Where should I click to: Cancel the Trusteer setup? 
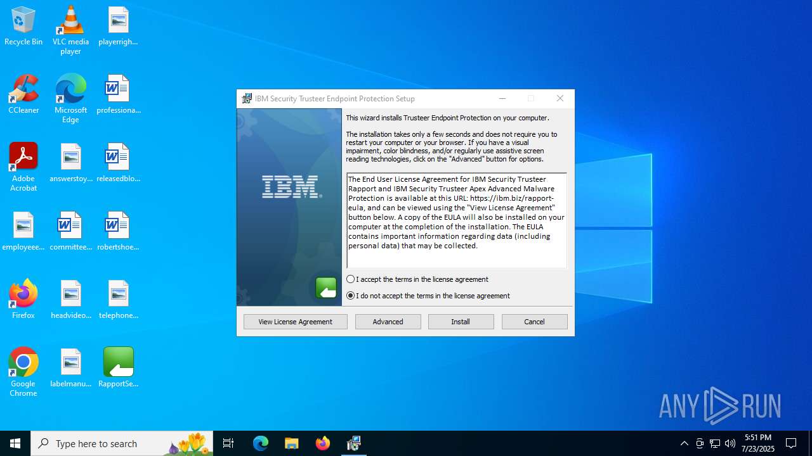coord(535,322)
